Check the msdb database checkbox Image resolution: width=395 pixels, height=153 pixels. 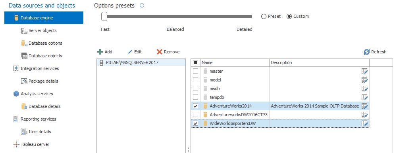(195, 89)
